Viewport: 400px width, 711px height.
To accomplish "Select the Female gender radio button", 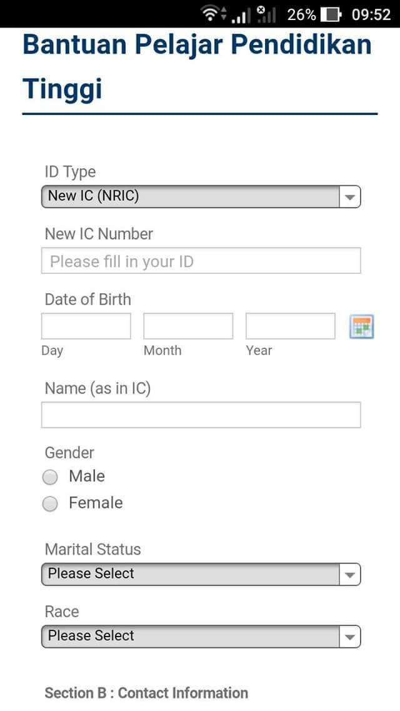I will [50, 504].
